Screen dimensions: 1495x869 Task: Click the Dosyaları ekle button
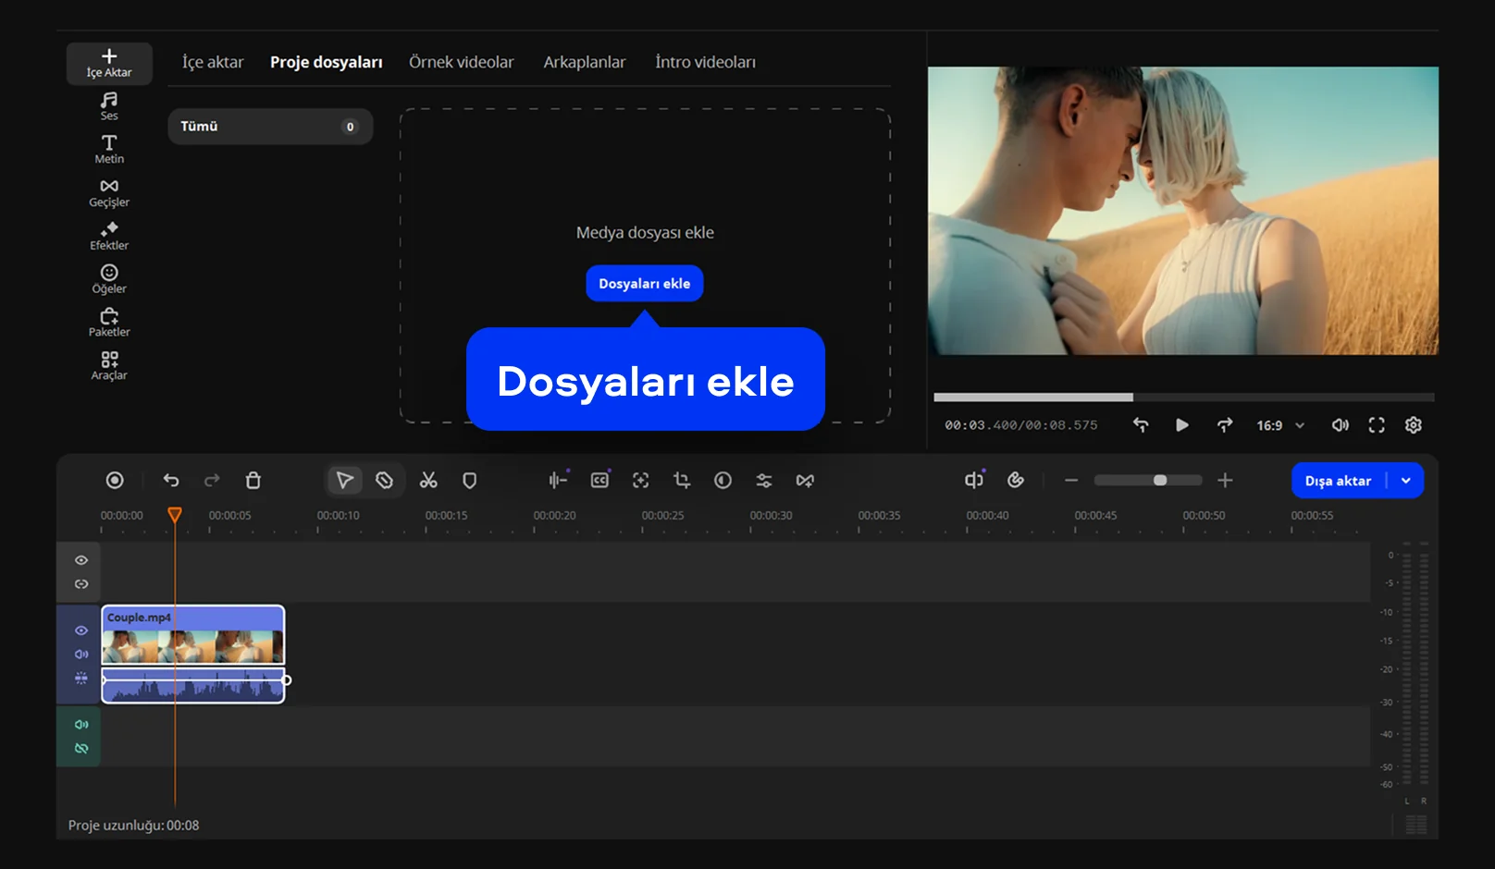(x=644, y=284)
